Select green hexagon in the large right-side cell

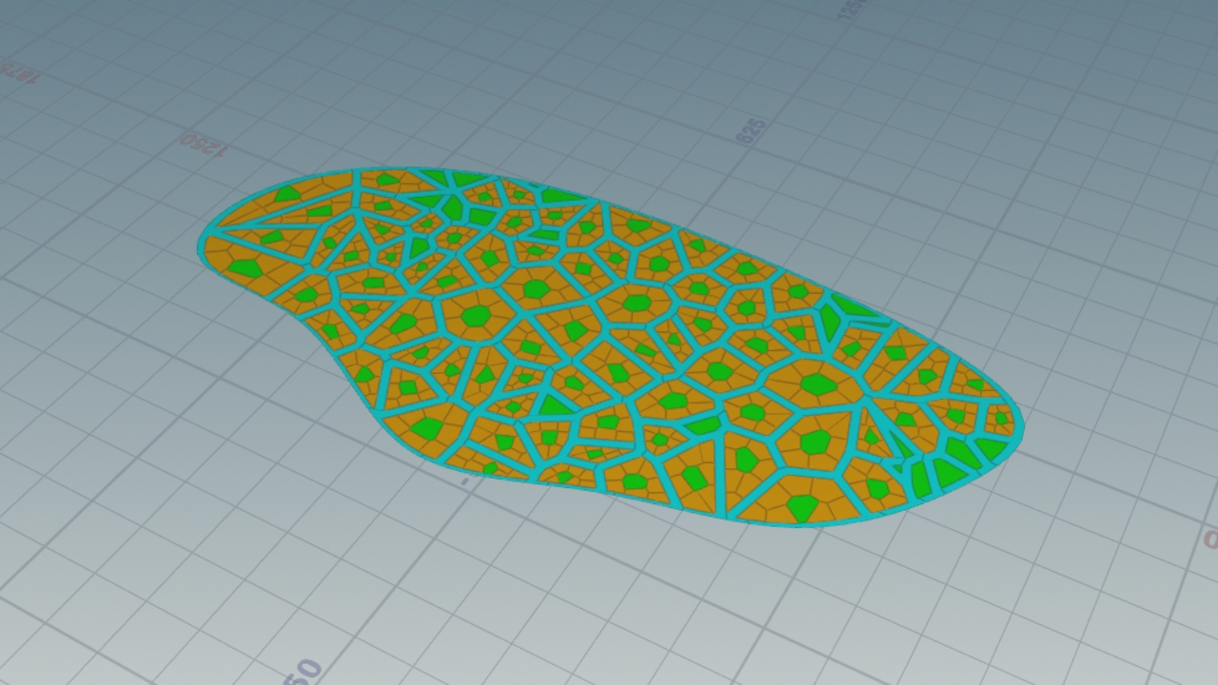816,384
